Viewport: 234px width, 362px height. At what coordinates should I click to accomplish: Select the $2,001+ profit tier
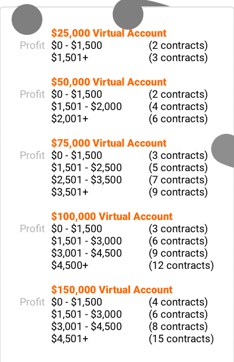pyautogui.click(x=70, y=119)
